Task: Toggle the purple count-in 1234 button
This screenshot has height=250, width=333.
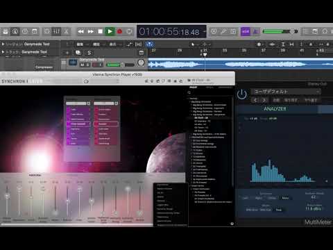Action: coord(246,31)
